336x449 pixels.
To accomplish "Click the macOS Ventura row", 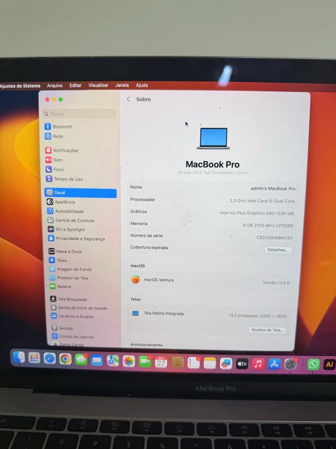I will pyautogui.click(x=210, y=281).
